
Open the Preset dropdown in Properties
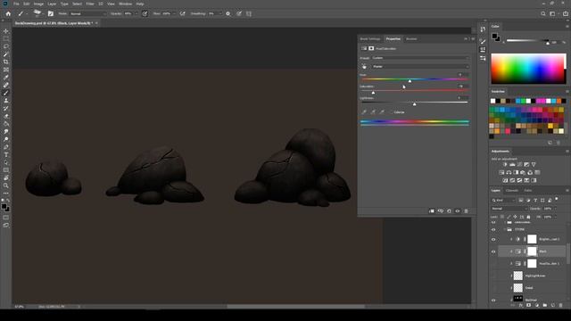[x=420, y=58]
